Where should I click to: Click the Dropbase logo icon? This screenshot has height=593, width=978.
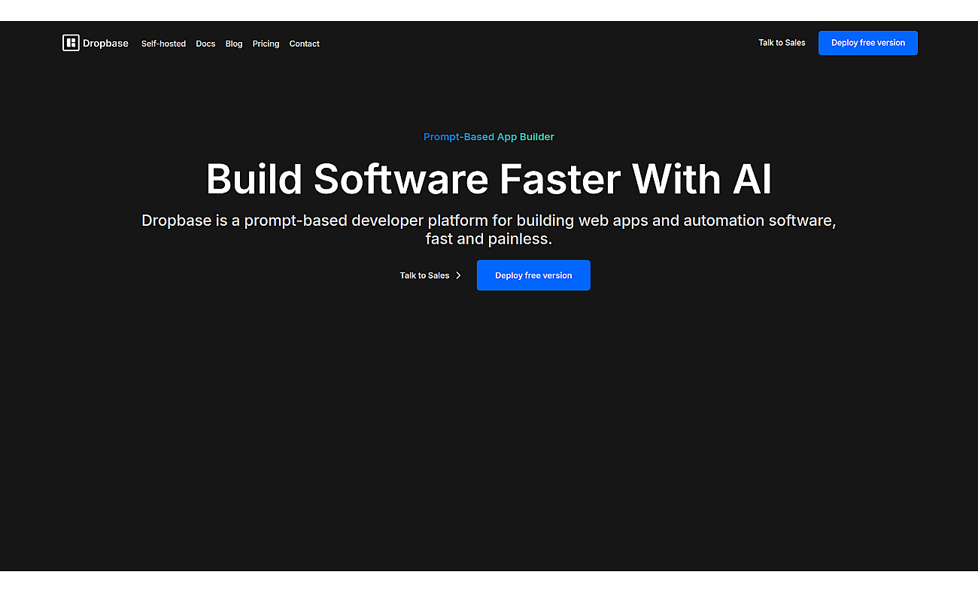pos(71,43)
